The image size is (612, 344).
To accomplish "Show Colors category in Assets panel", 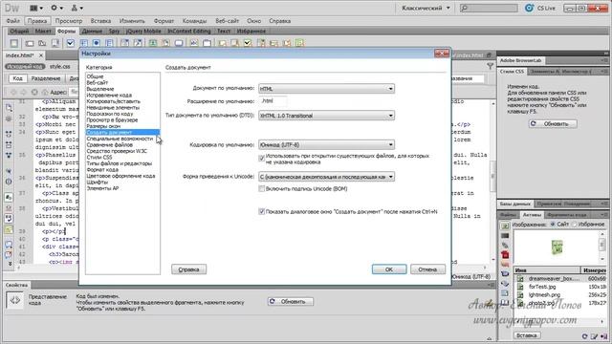I will [x=505, y=236].
